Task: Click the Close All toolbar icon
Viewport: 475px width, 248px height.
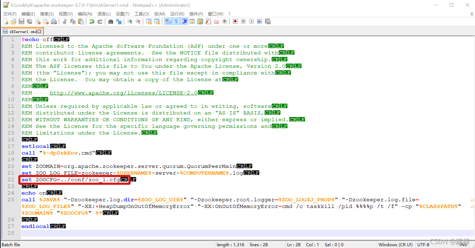Action: point(46,21)
